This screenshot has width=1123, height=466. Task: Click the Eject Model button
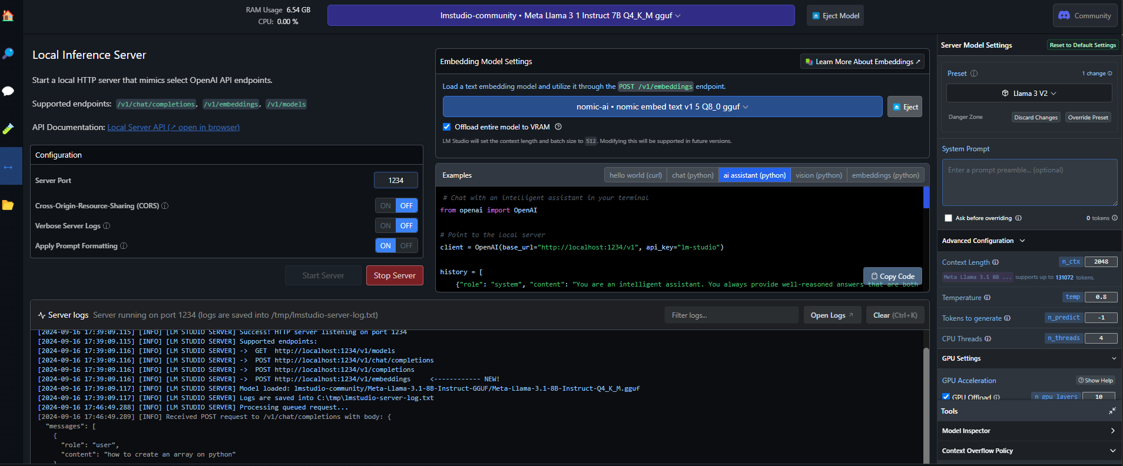coord(835,16)
